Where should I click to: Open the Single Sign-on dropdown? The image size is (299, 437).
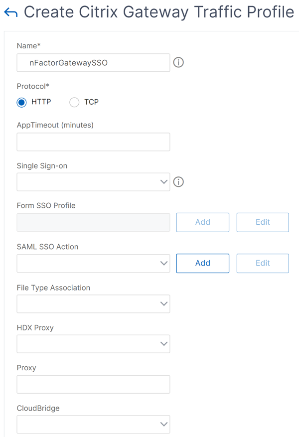click(93, 182)
